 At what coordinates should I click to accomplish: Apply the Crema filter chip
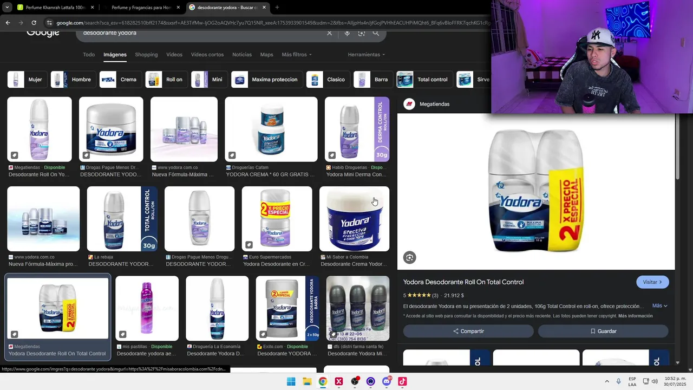click(121, 80)
